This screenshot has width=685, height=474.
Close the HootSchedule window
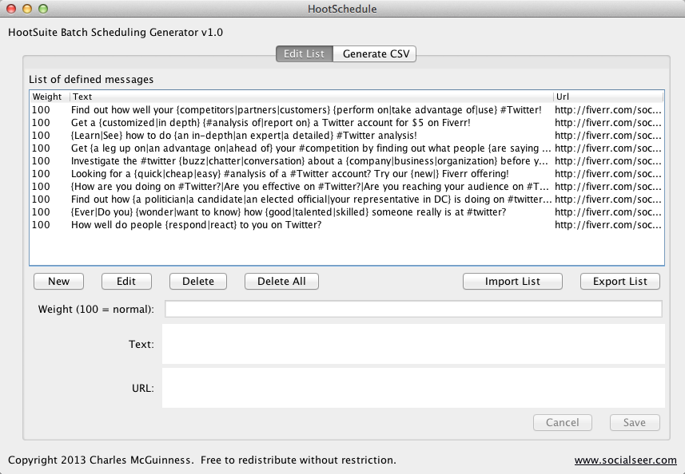[x=11, y=9]
